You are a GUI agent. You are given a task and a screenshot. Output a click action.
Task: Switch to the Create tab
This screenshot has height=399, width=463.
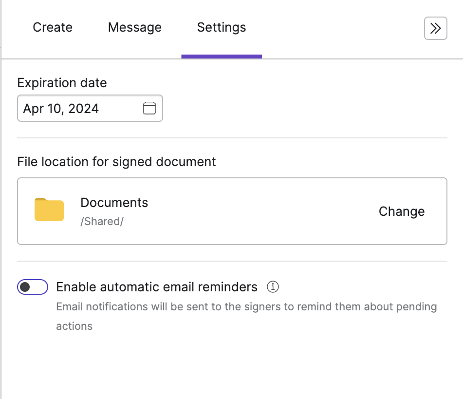52,28
